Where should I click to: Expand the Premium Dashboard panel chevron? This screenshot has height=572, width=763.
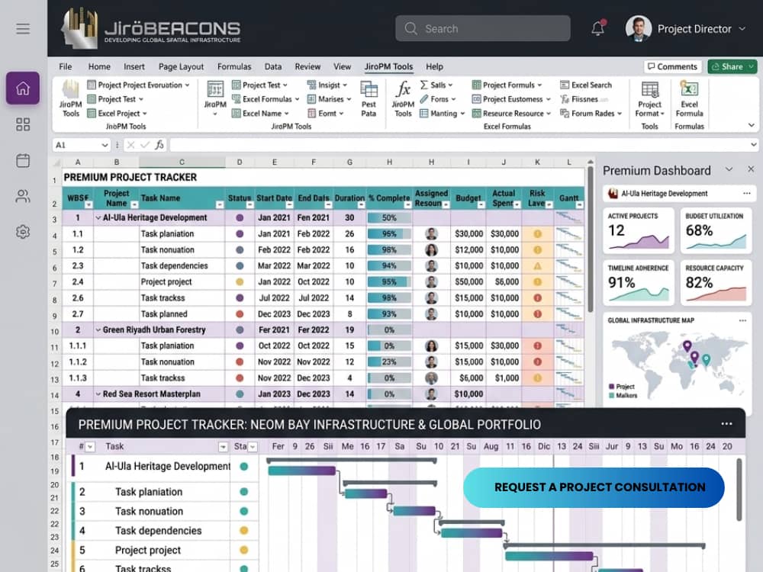729,169
